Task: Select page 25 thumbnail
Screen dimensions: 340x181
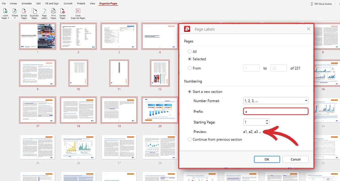Action: click(x=38, y=147)
